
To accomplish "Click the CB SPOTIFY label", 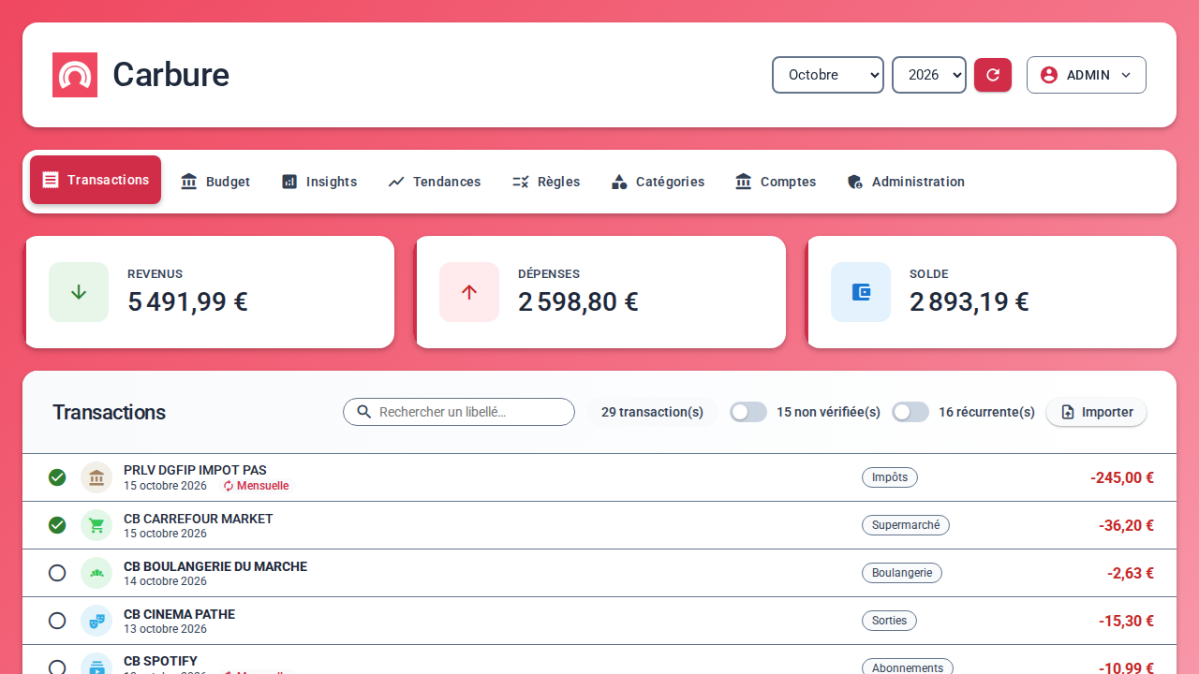I will point(160,661).
